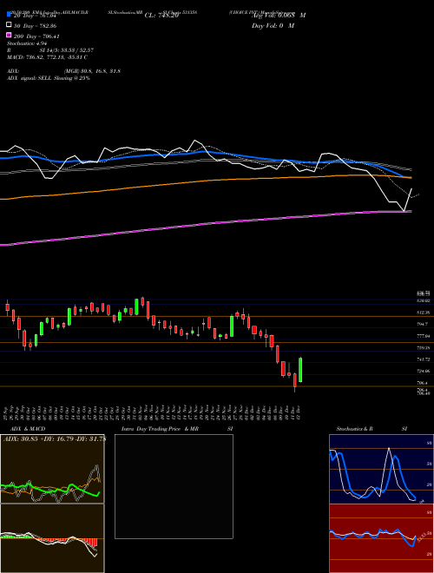The image size is (434, 573).
Task: Click the 'Day Vol: 0 M' label
Action: 273,25
